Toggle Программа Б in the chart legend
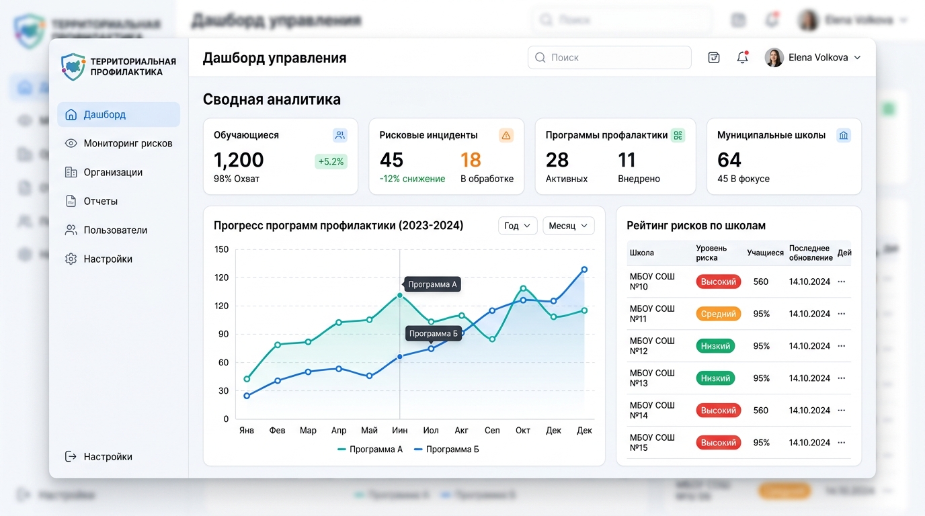 [446, 449]
